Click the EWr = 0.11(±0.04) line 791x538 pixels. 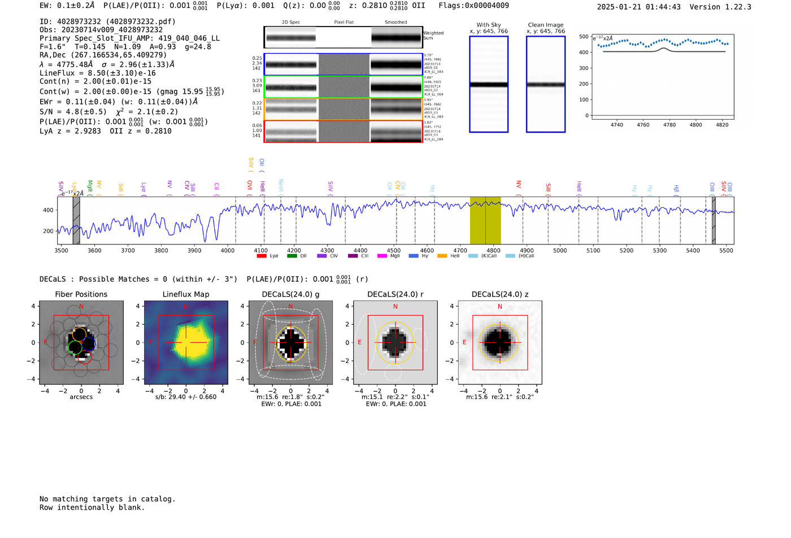point(119,102)
